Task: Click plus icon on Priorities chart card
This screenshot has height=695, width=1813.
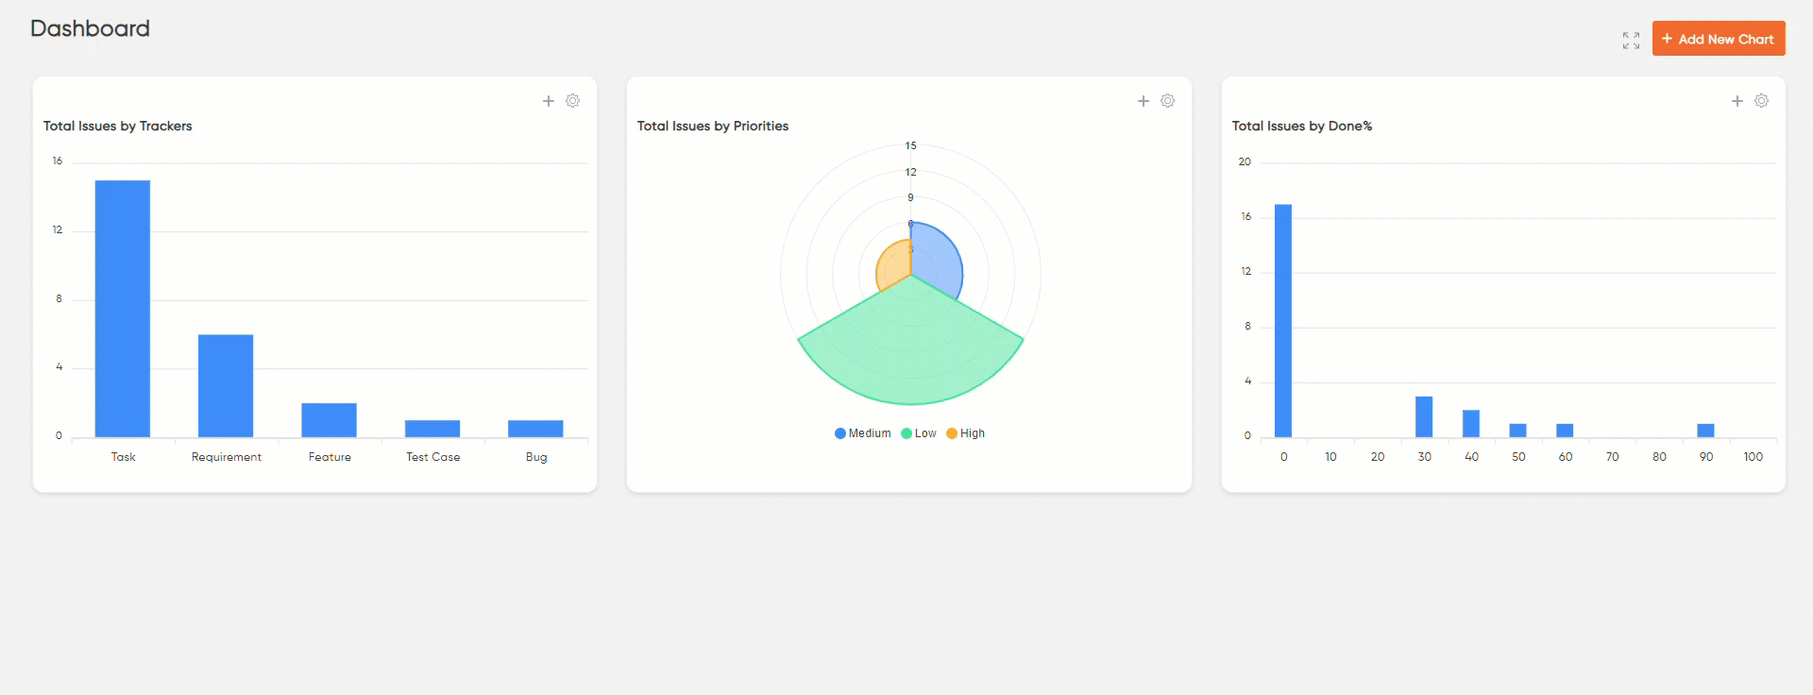Action: [x=1144, y=101]
